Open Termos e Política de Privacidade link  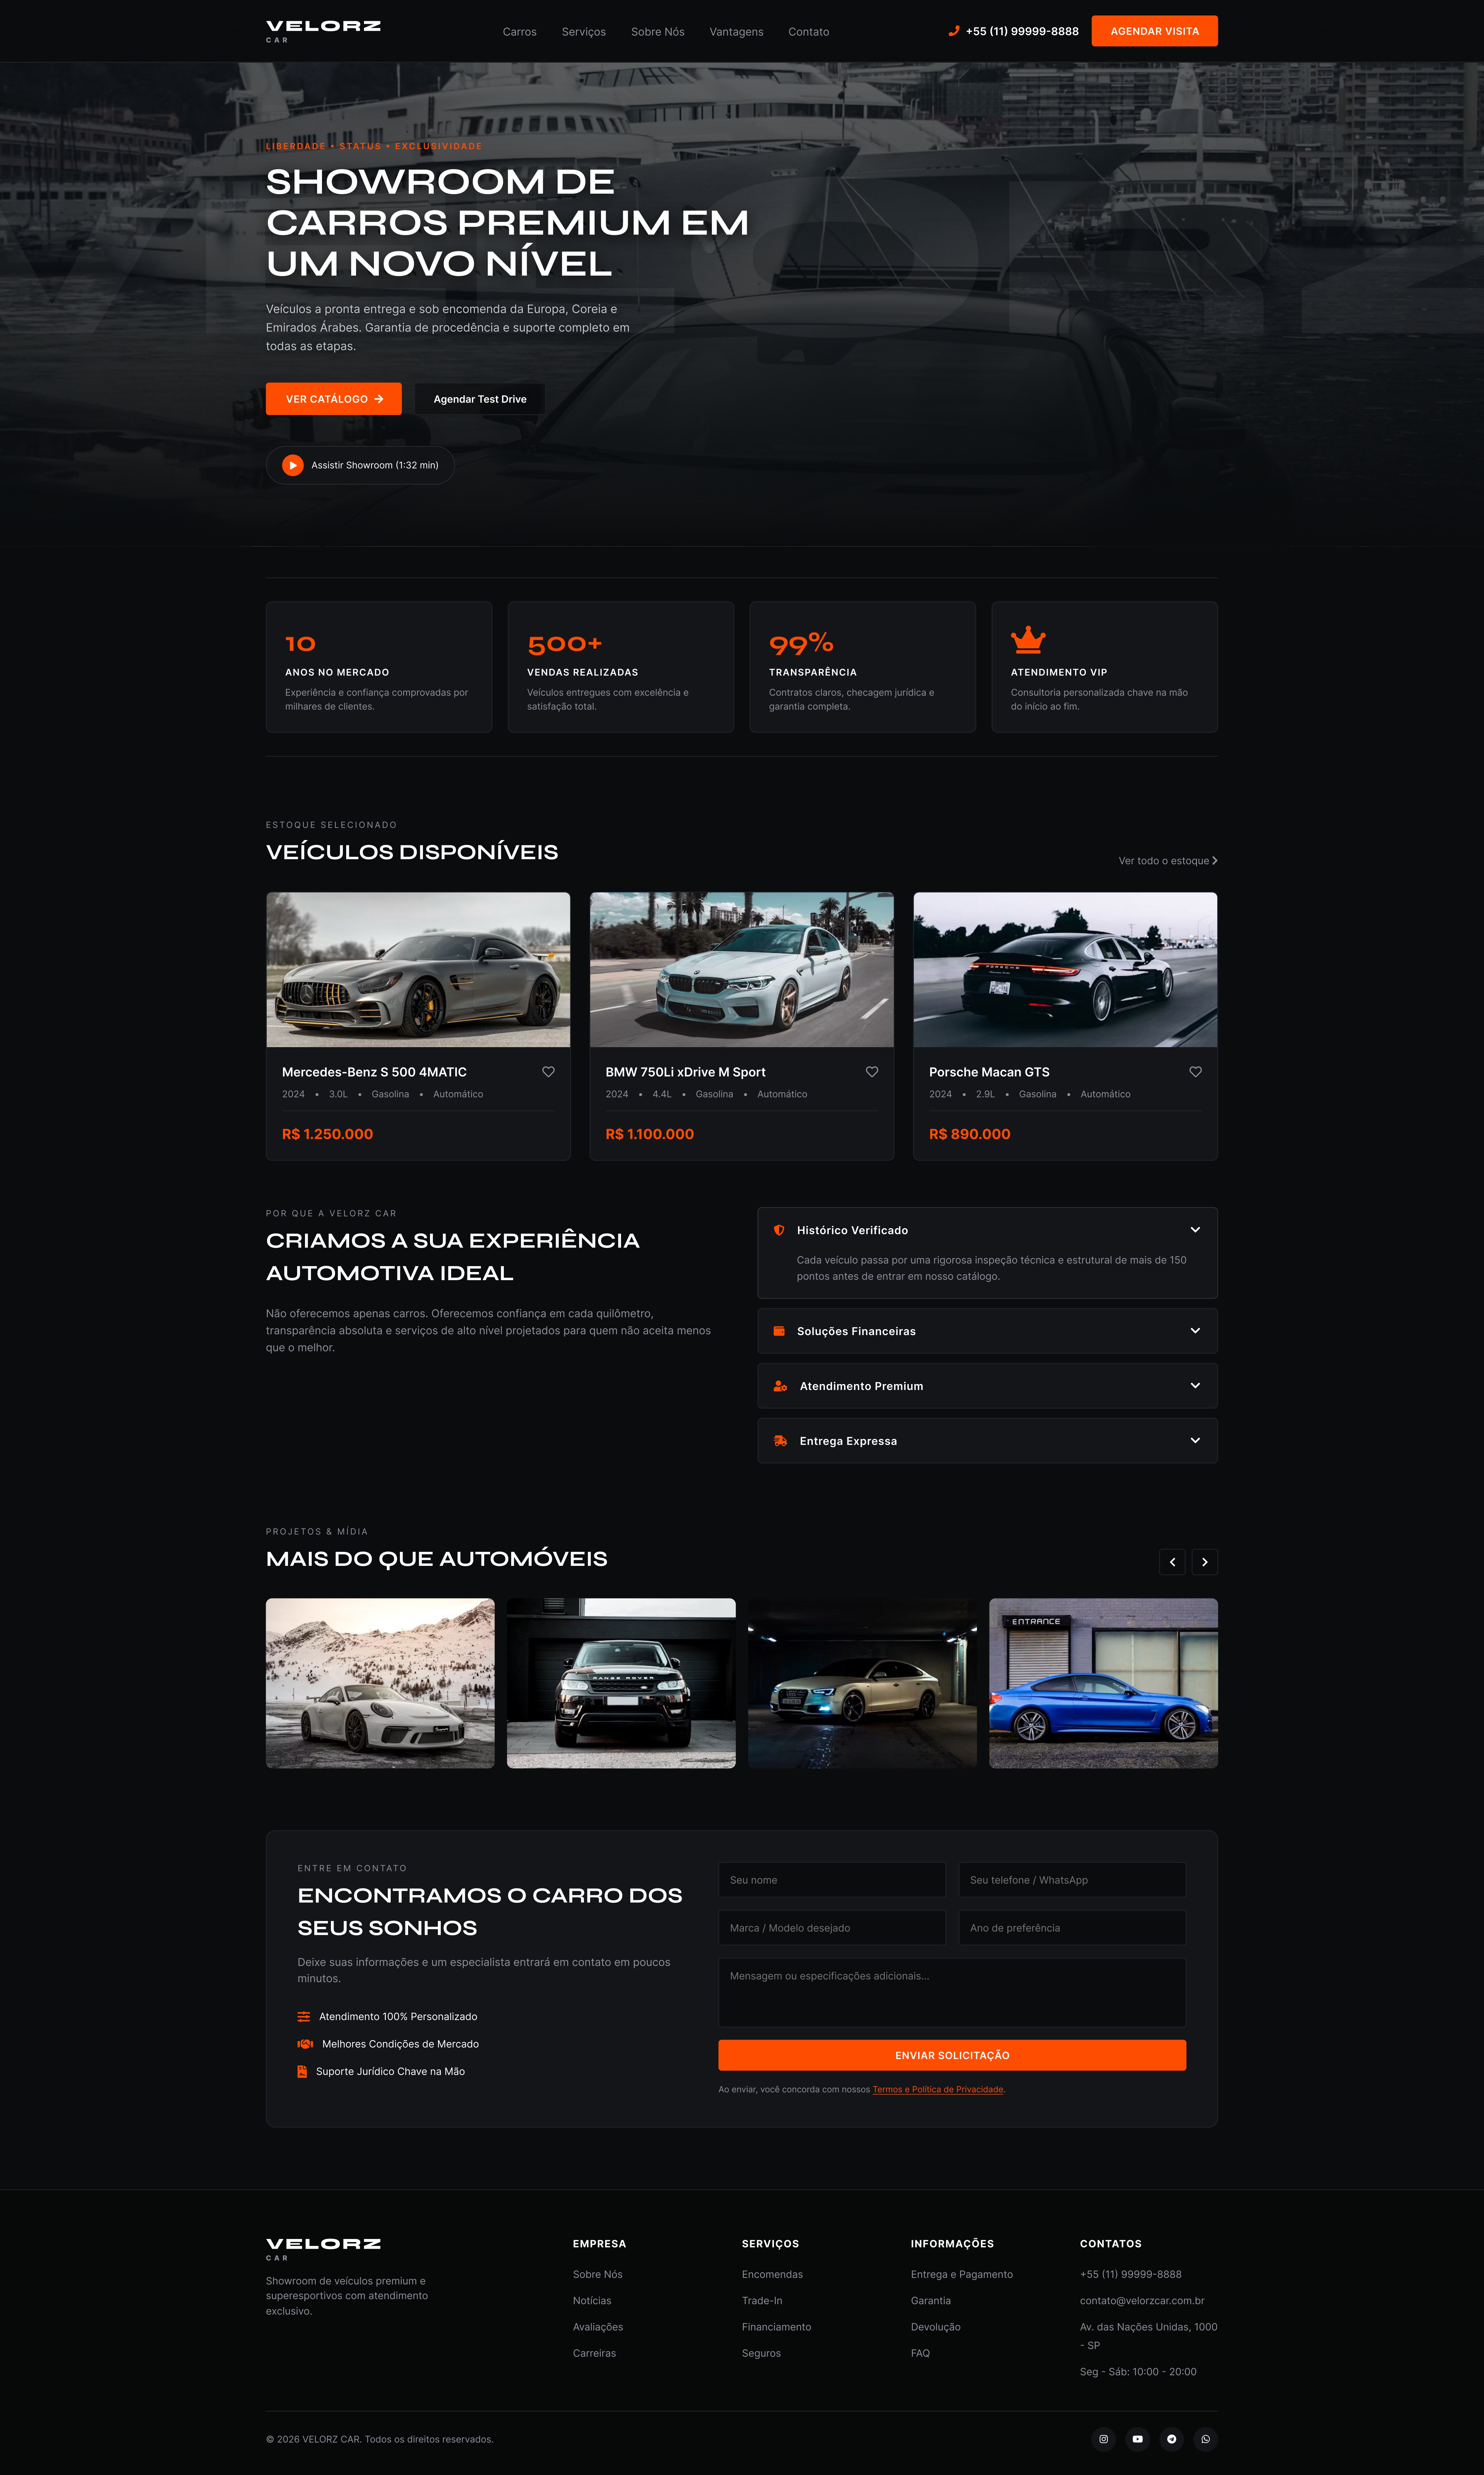click(938, 2089)
